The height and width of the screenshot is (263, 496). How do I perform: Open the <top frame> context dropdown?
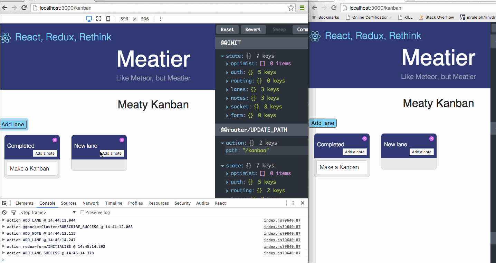(x=48, y=212)
